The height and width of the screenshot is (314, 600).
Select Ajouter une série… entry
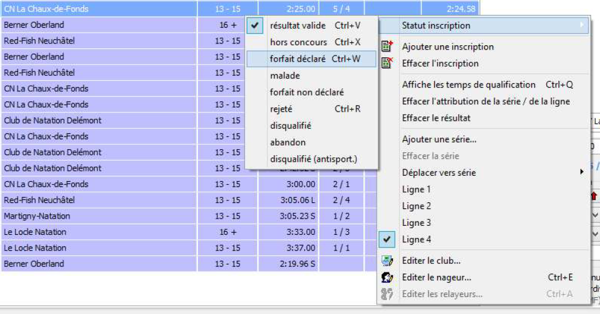[439, 139]
